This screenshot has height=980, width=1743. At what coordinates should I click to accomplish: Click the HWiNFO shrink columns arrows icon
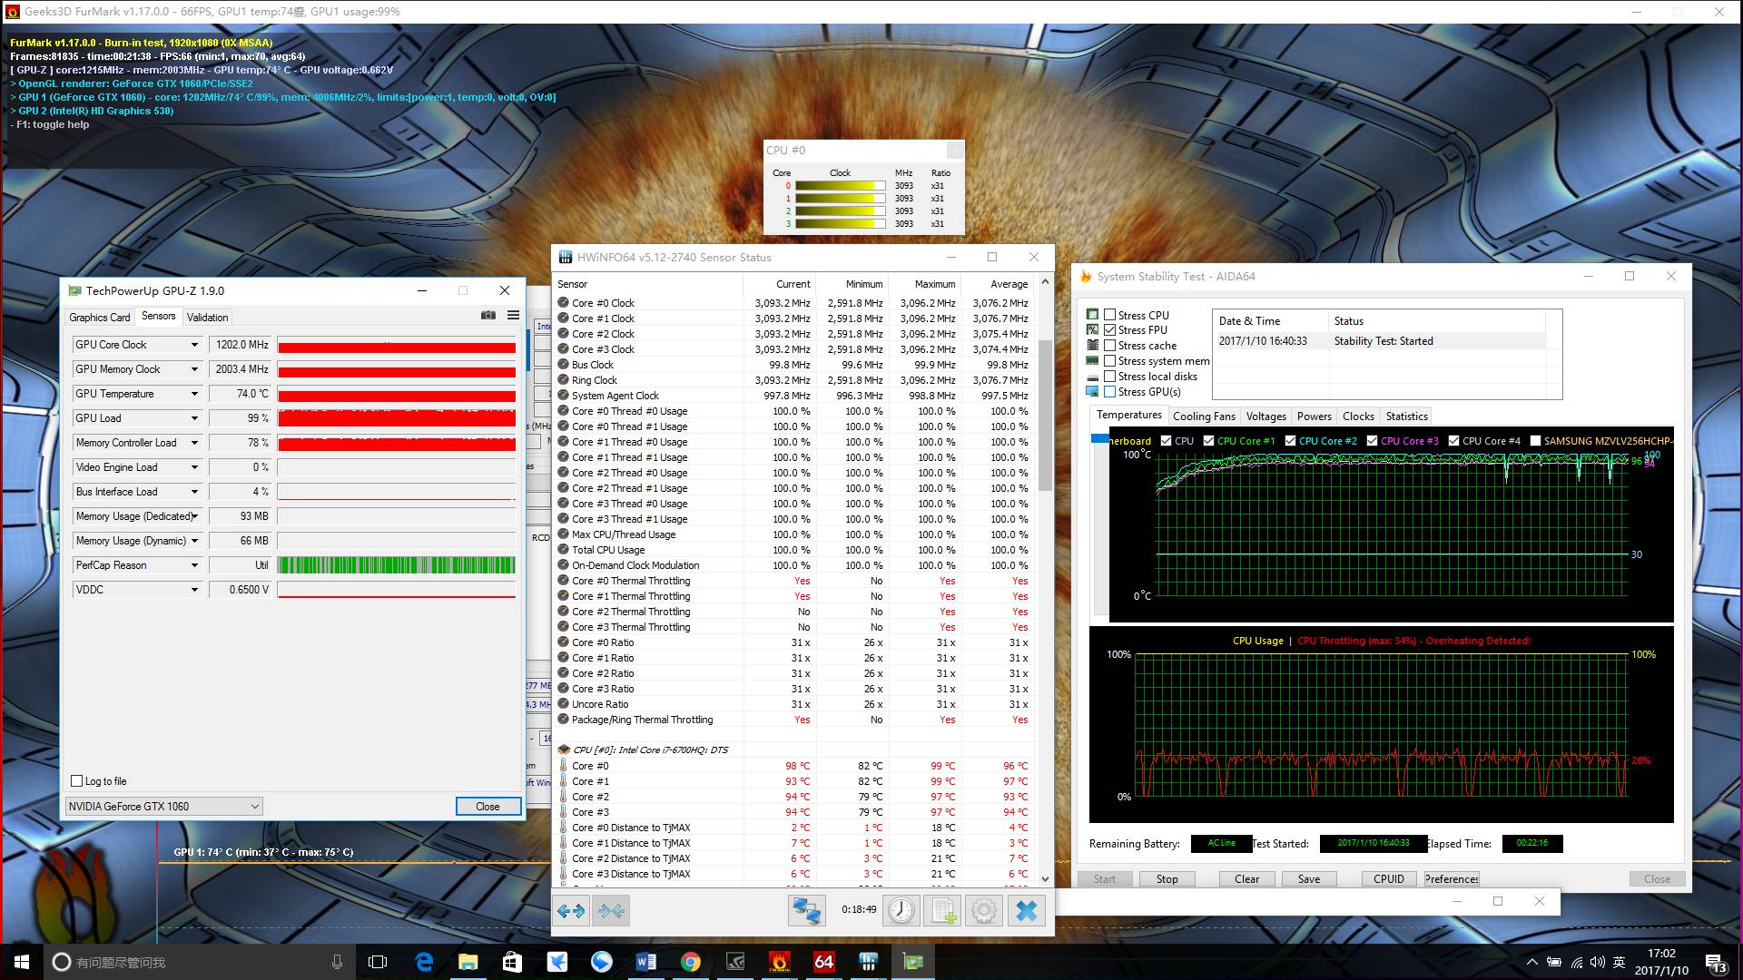point(612,910)
